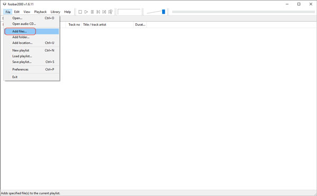Sort by Title / track artist column
The image size is (317, 196).
(x=107, y=25)
